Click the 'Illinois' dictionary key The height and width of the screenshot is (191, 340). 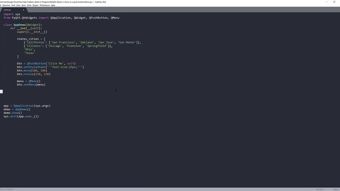pos(34,46)
